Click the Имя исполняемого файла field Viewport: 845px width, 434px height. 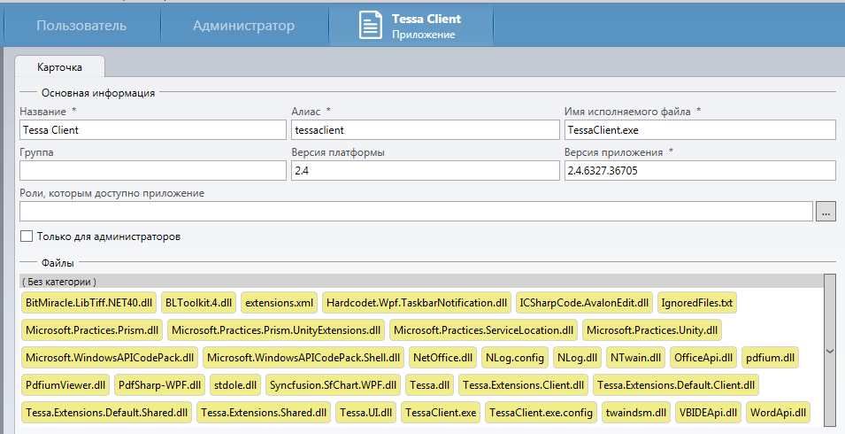pyautogui.click(x=699, y=130)
